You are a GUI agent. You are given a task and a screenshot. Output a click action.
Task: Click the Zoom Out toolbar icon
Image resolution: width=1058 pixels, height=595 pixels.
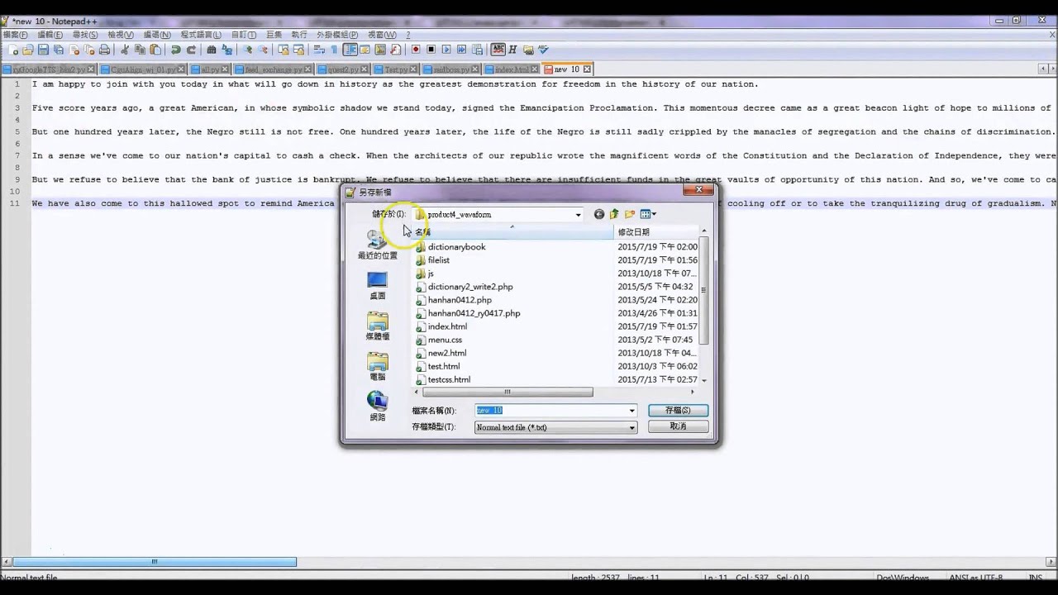[x=263, y=50]
